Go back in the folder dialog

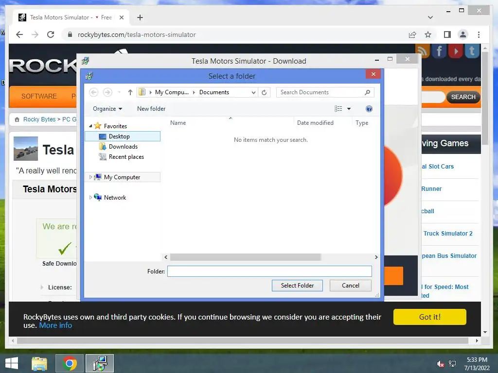(93, 92)
